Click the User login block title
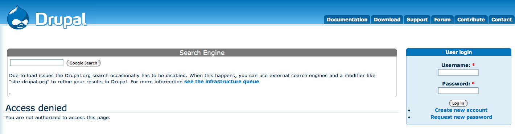Image resolution: width=515 pixels, height=134 pixels. (x=458, y=52)
